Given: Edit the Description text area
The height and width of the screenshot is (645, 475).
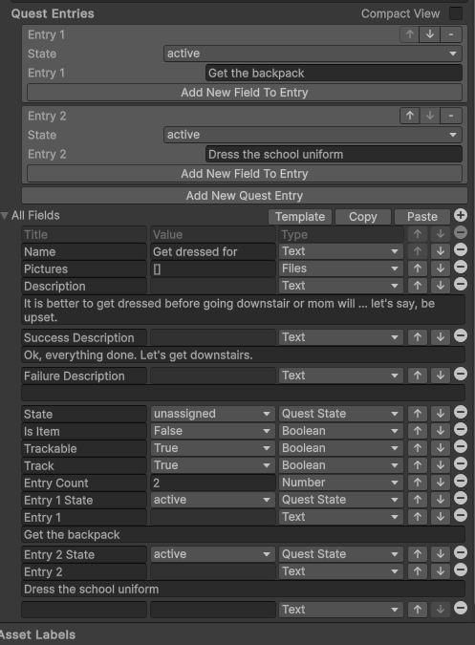Looking at the screenshot, I should pyautogui.click(x=244, y=311).
